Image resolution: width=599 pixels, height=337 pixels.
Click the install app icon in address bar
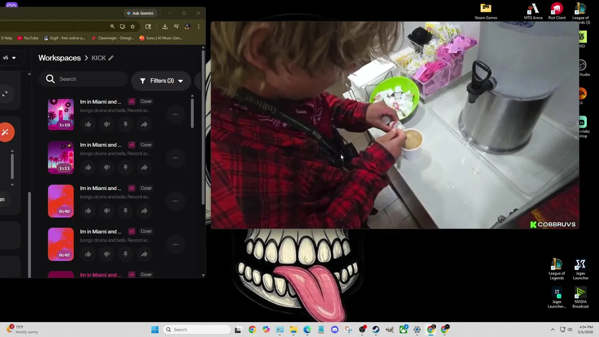point(123,27)
